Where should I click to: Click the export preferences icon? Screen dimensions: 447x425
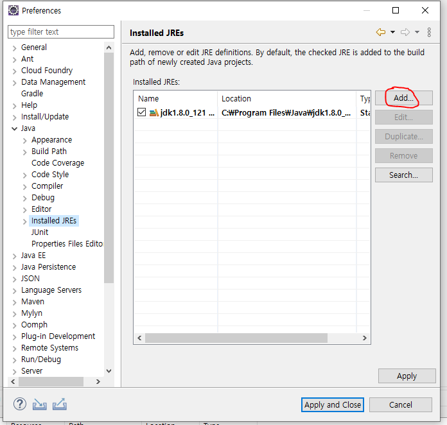tap(60, 404)
